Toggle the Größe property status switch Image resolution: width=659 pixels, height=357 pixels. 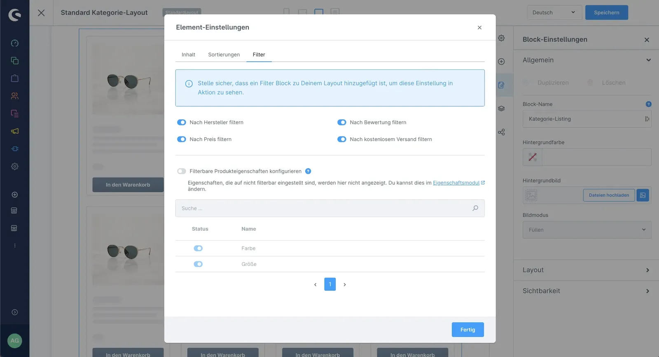click(198, 264)
